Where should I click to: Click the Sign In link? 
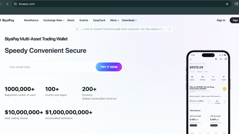coord(221,20)
